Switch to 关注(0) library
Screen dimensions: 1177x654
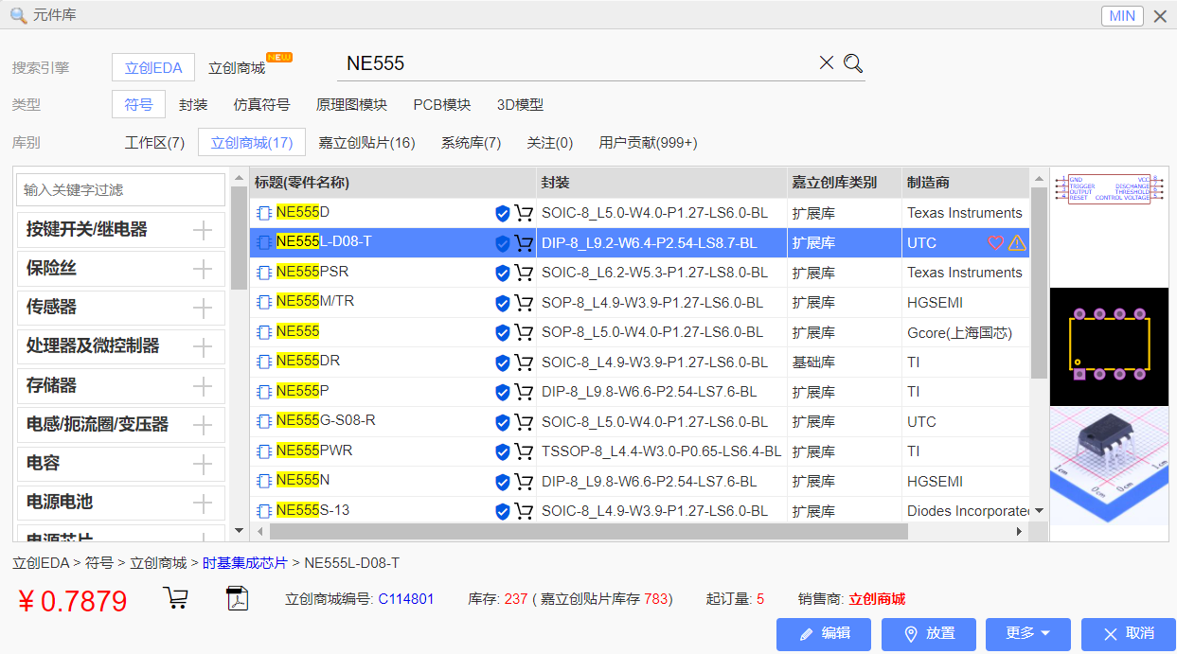[x=550, y=143]
